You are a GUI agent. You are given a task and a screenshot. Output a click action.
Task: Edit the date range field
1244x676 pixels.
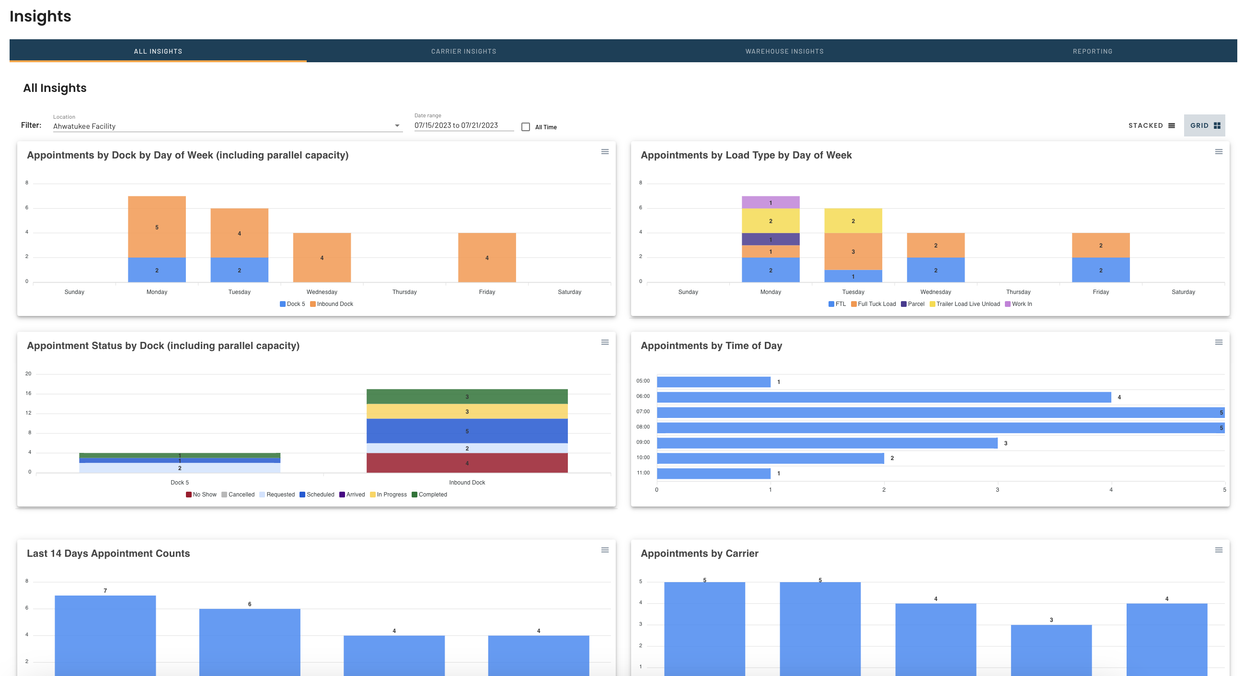point(463,125)
